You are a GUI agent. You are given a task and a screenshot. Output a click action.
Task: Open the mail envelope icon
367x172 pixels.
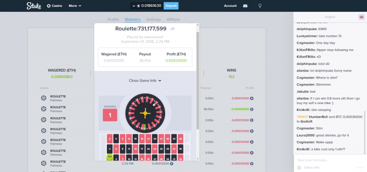tap(245, 6)
